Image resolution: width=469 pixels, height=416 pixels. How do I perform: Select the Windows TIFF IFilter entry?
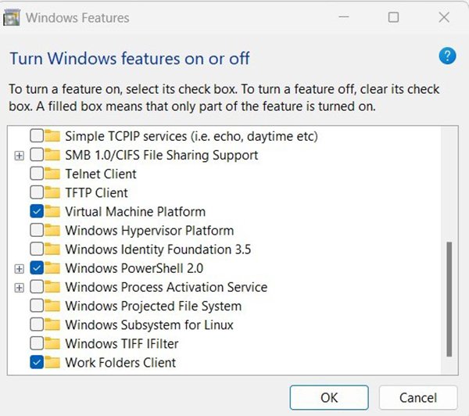(x=121, y=343)
